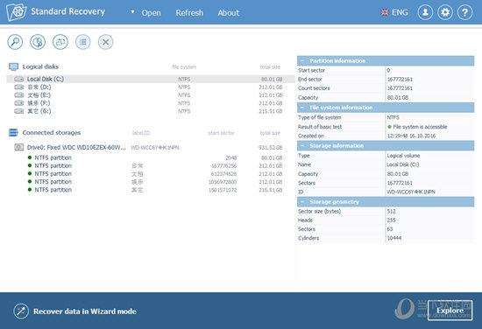Click the disk partition search icon
This screenshot has height=329, width=482.
(38, 42)
